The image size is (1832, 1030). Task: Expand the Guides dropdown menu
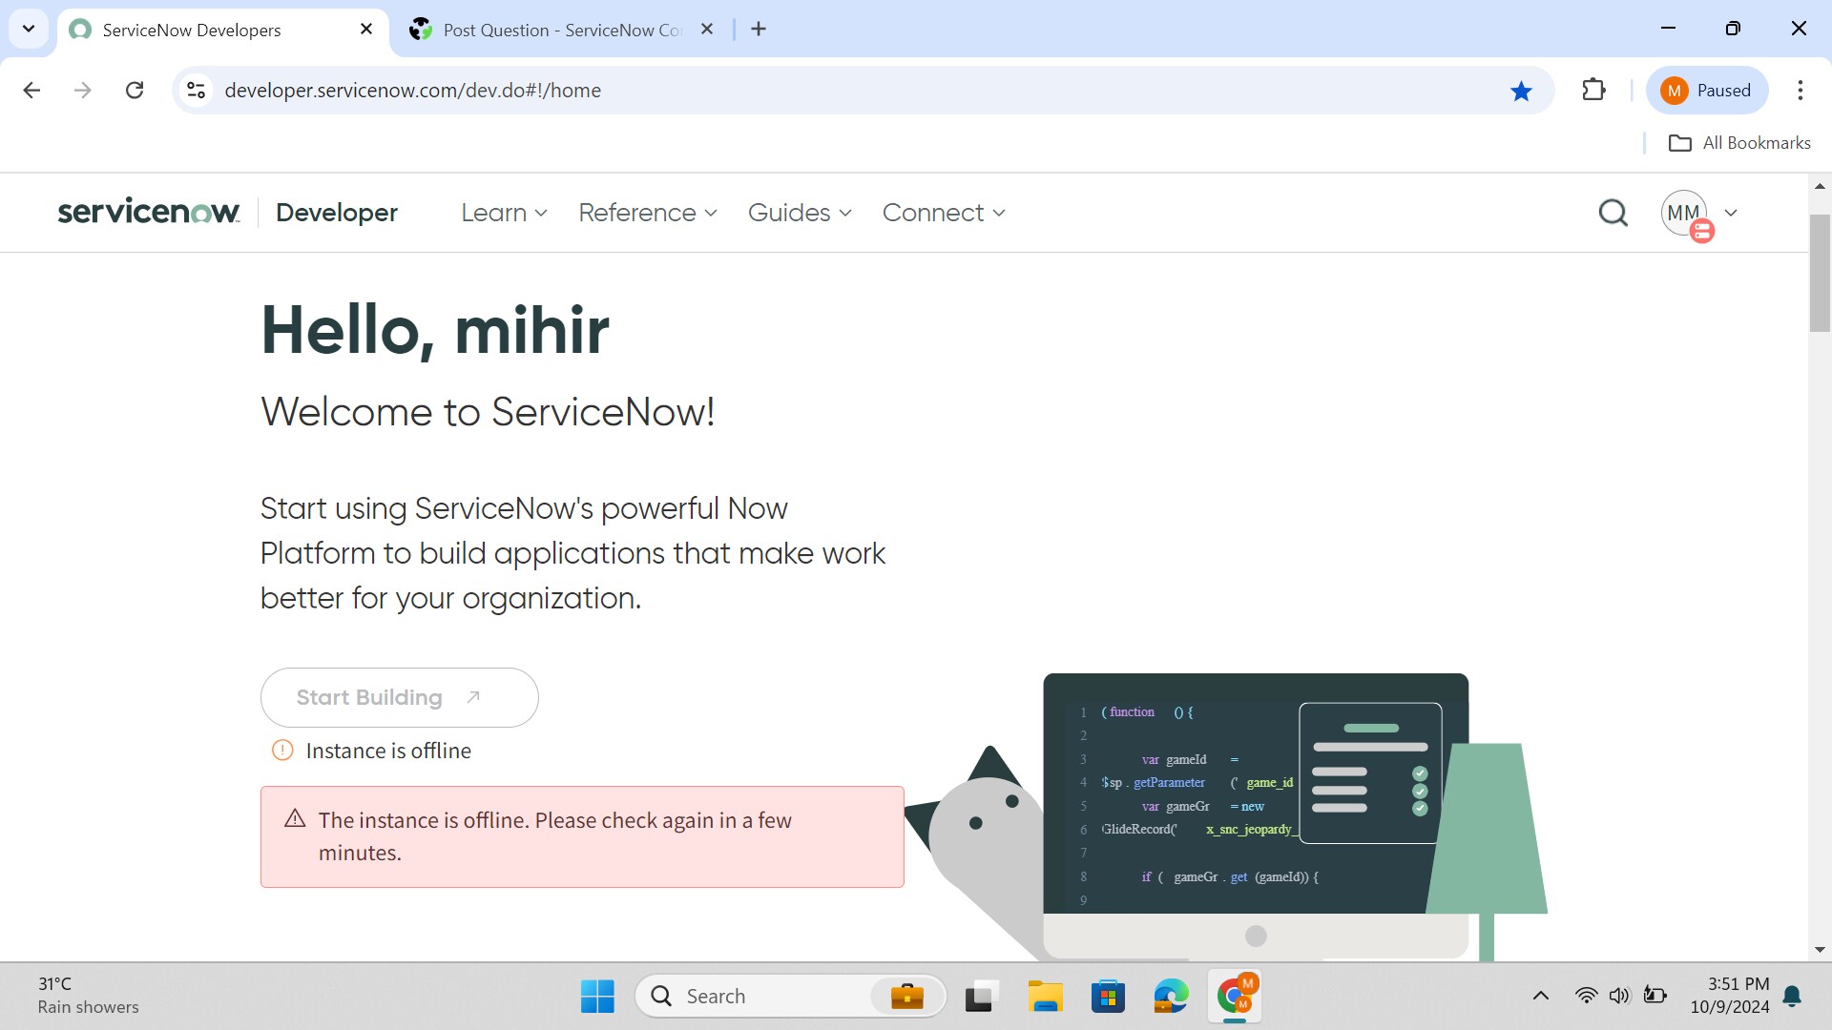pos(800,213)
